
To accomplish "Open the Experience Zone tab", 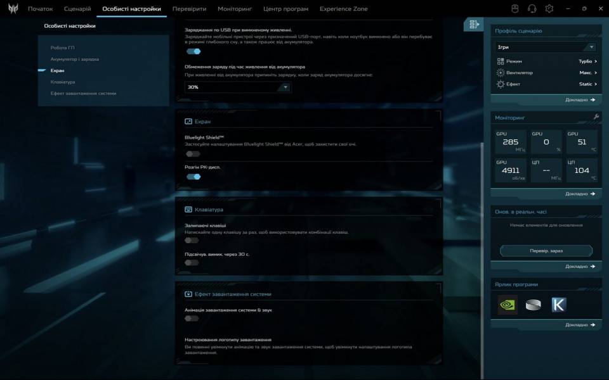I will point(343,9).
